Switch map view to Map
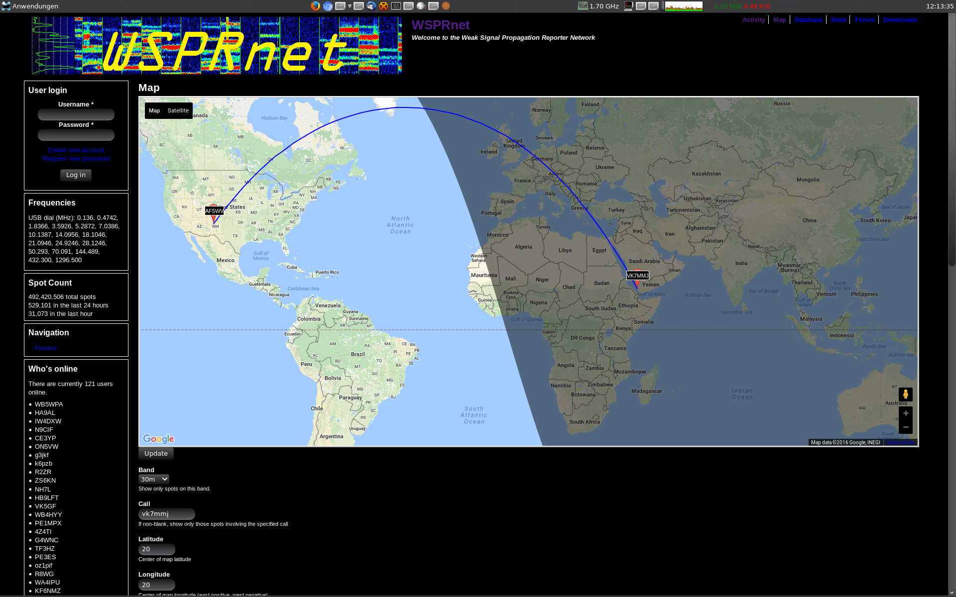Viewport: 956px width, 597px height. tap(154, 110)
